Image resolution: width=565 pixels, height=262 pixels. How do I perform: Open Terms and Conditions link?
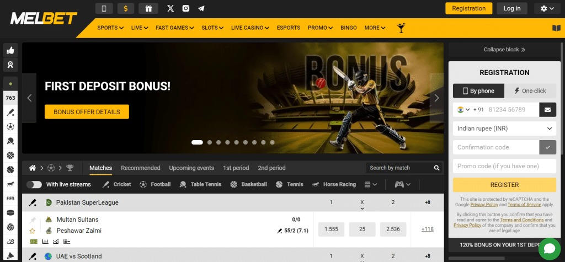tap(522, 220)
